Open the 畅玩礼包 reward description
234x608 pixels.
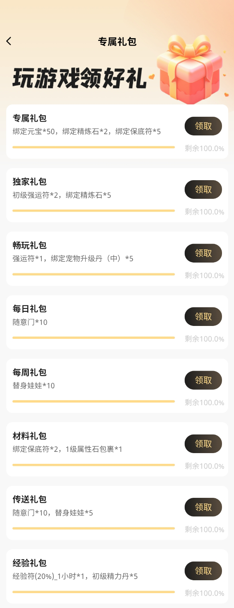click(x=73, y=259)
